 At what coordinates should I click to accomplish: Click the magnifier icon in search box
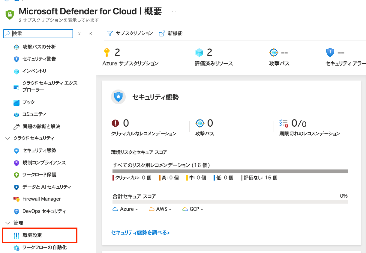(8, 34)
